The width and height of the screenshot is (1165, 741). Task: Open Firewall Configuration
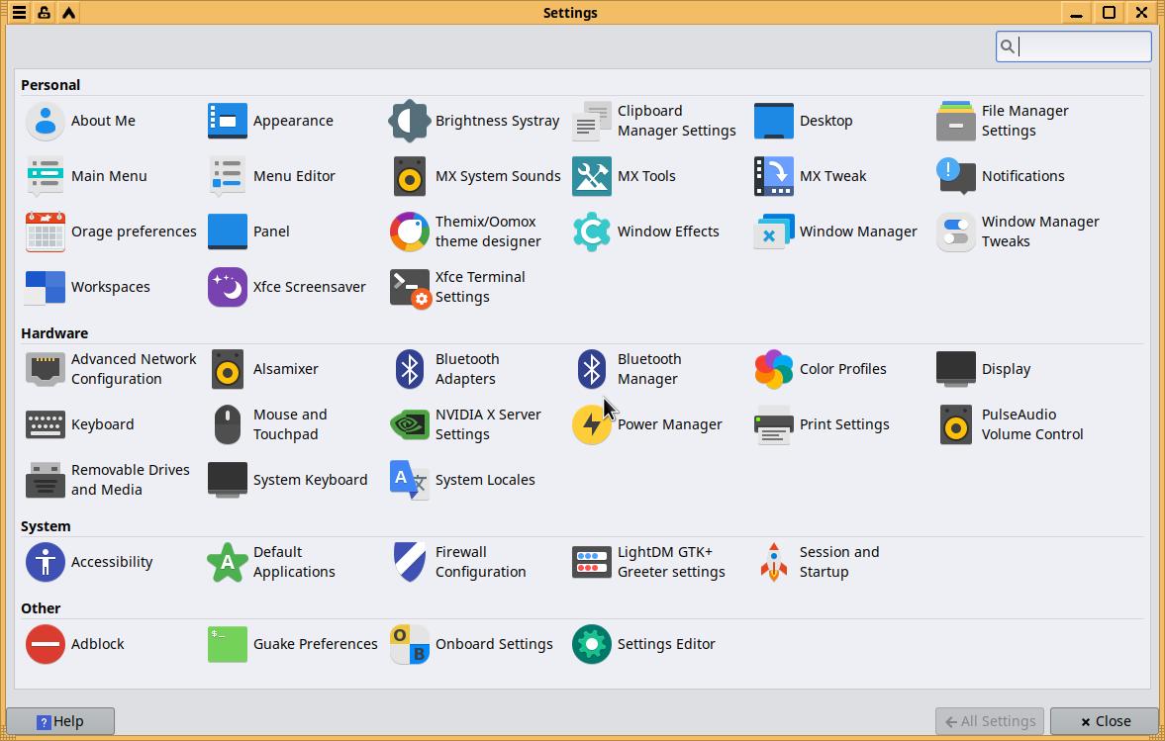click(x=409, y=562)
